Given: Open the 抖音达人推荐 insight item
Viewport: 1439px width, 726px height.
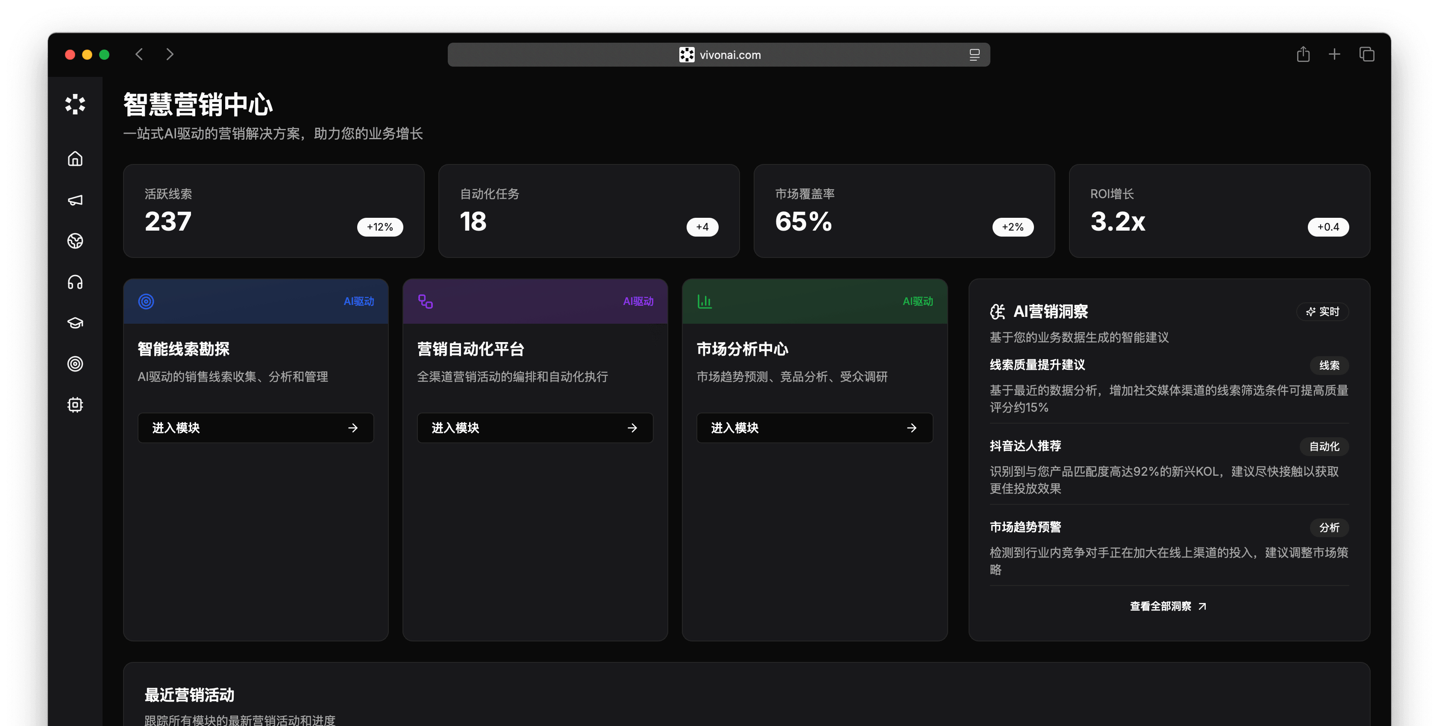Looking at the screenshot, I should point(1025,446).
